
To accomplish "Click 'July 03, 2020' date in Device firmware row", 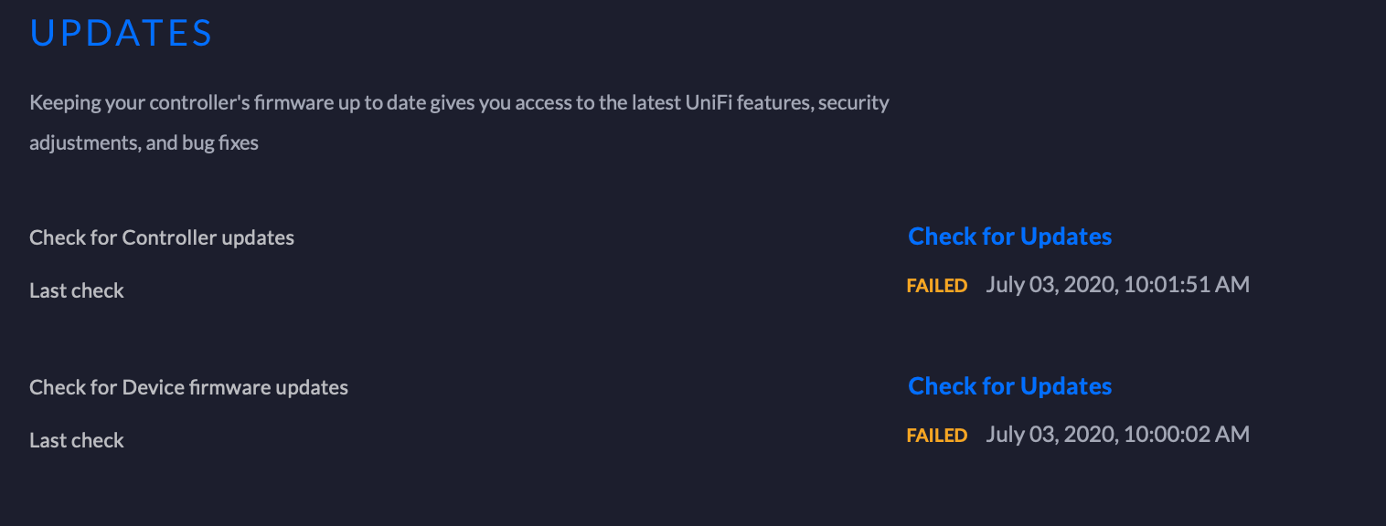I will (1050, 435).
